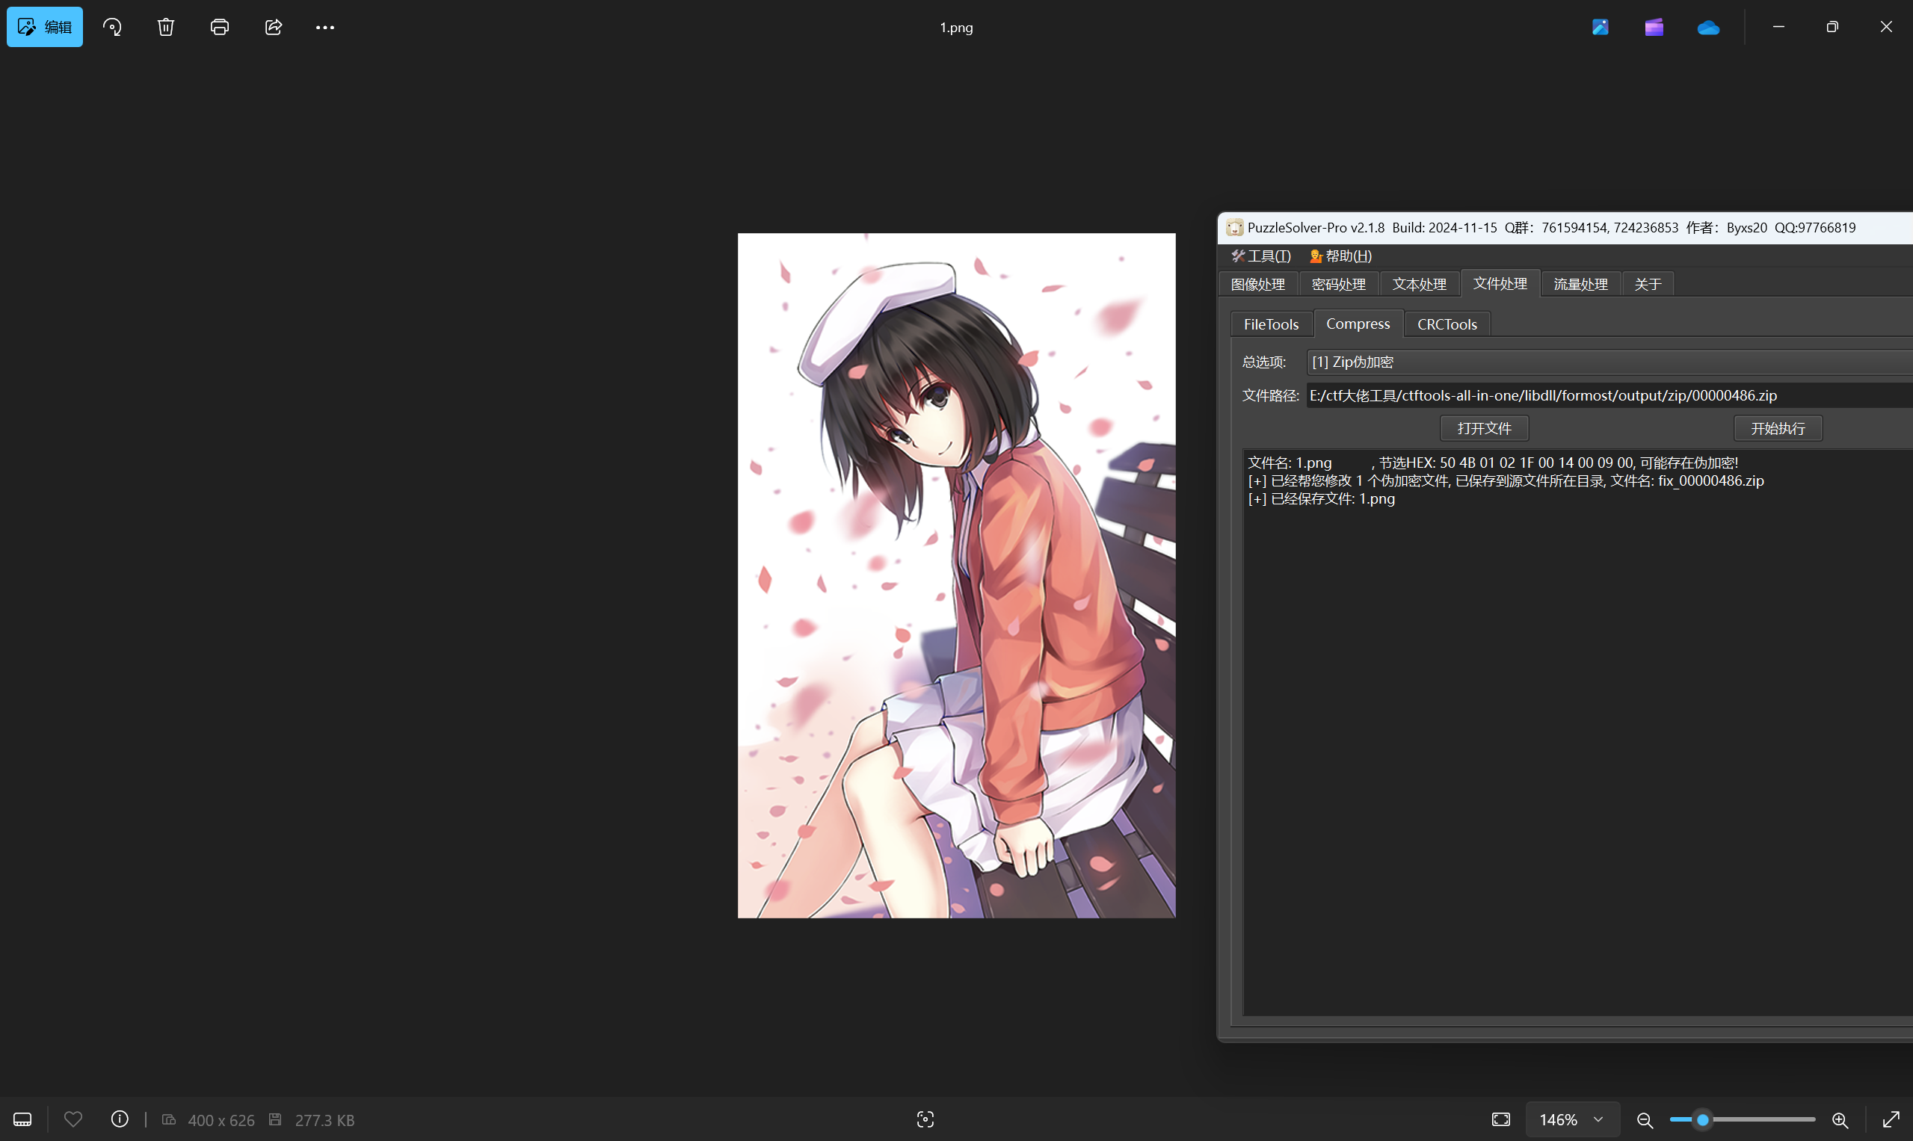The width and height of the screenshot is (1913, 1141).
Task: Open the 帮助(H) menu in PuzzleSolver
Action: click(x=1340, y=256)
